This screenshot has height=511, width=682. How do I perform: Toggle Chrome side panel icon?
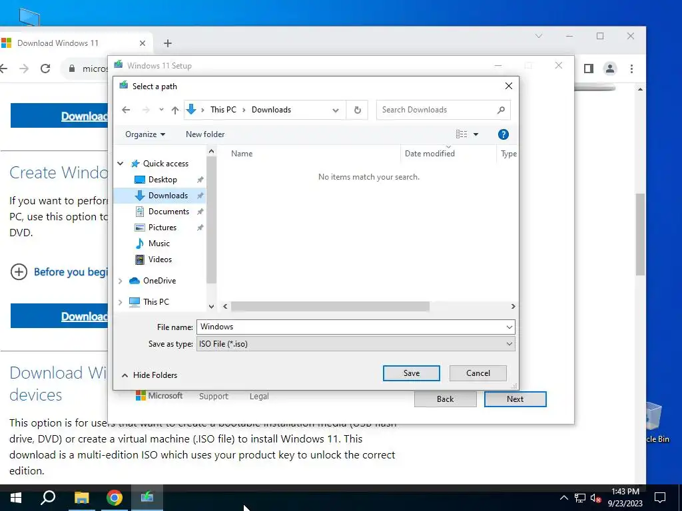point(589,69)
